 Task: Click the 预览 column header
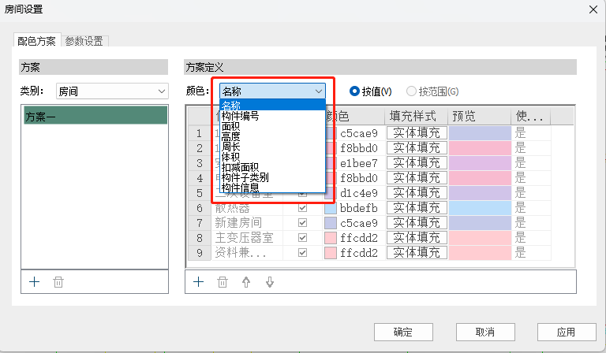click(x=479, y=116)
